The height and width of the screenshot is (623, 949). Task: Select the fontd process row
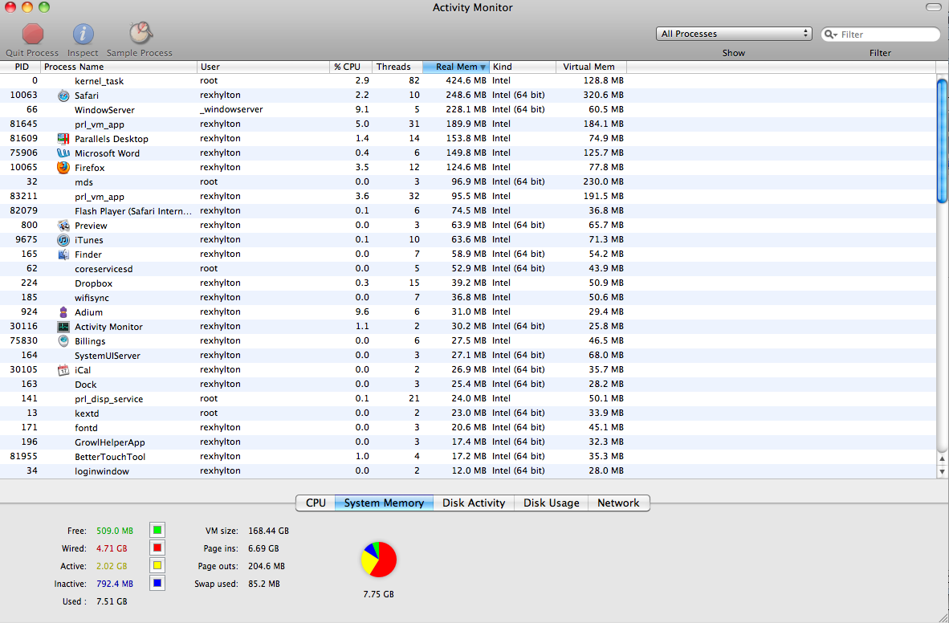(x=468, y=427)
